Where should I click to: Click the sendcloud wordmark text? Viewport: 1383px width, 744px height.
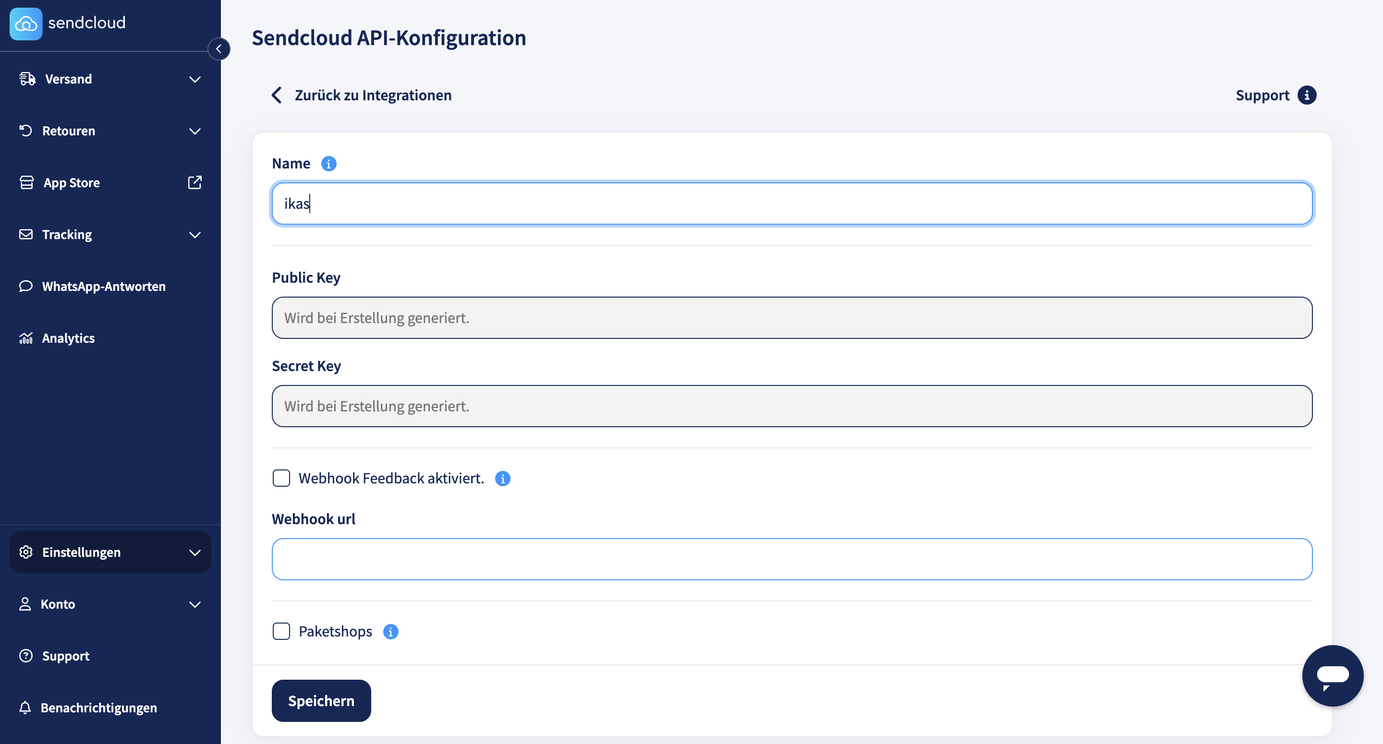[87, 23]
